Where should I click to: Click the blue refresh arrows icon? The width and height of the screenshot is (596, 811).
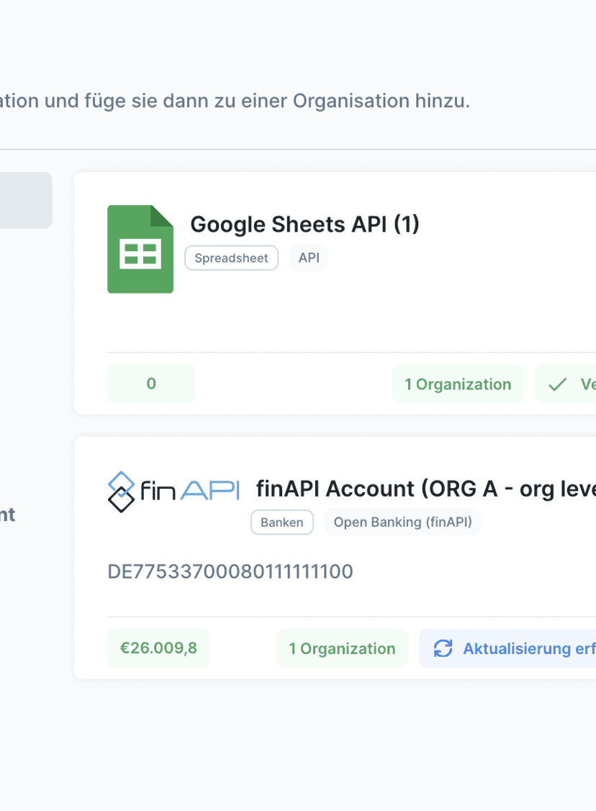point(443,648)
